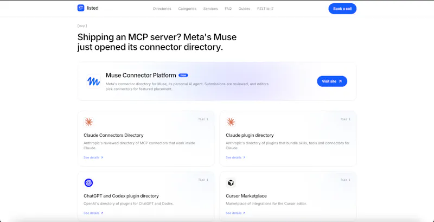434x222 pixels.
Task: Click the Cursor Marketplace title
Action: 246,196
